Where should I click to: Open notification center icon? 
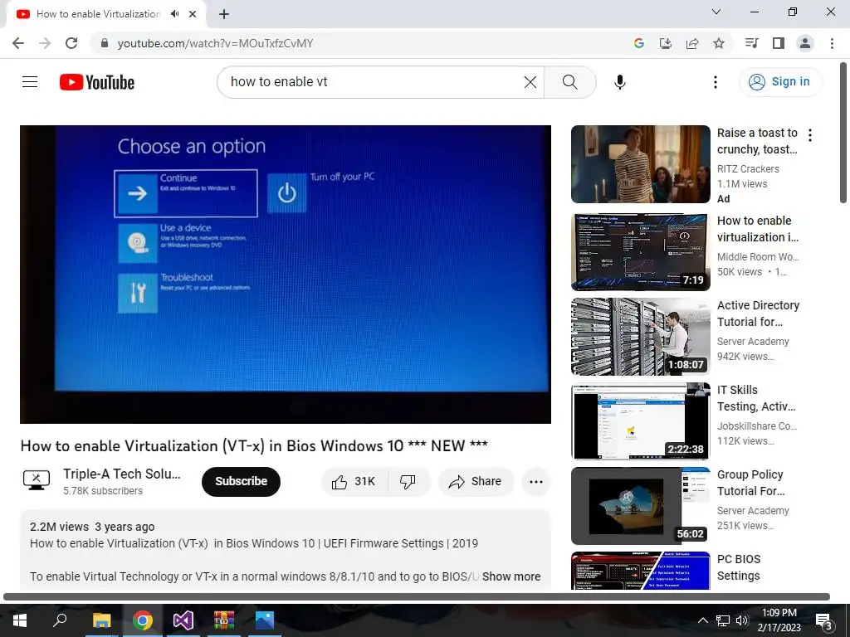click(823, 622)
